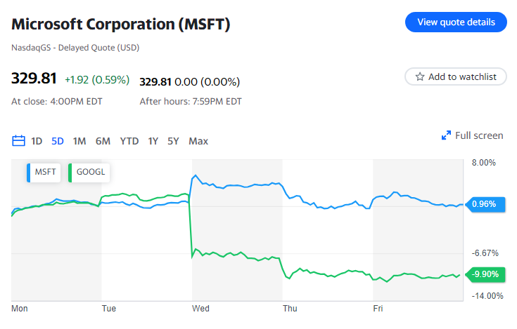Screen dimensions: 517x329
Task: Add MSFT to watchlist
Action: tap(456, 76)
